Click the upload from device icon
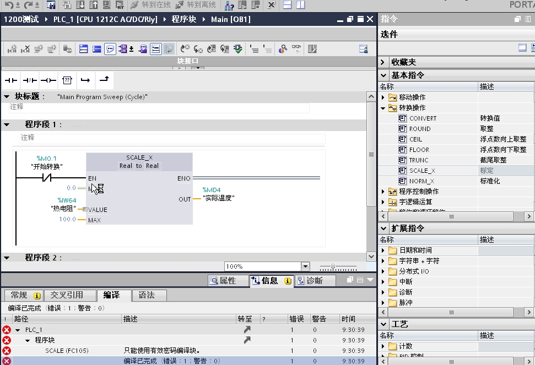The image size is (535, 365). point(93,5)
